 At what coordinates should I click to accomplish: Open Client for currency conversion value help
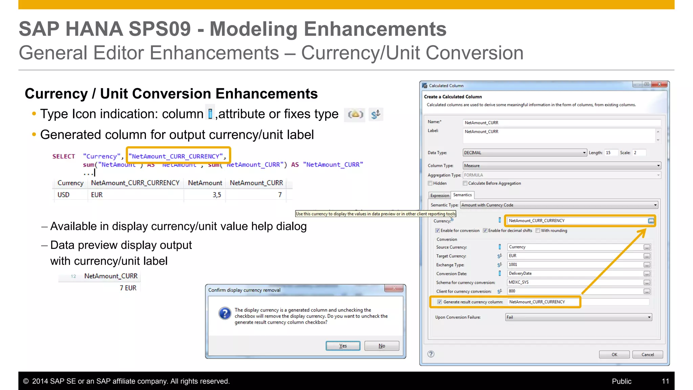pos(647,291)
